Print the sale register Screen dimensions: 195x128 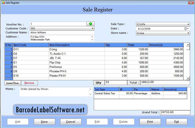pos(150,122)
